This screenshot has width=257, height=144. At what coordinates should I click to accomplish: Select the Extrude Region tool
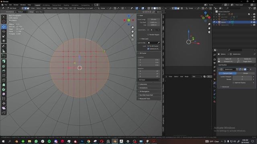click(x=4, y=61)
